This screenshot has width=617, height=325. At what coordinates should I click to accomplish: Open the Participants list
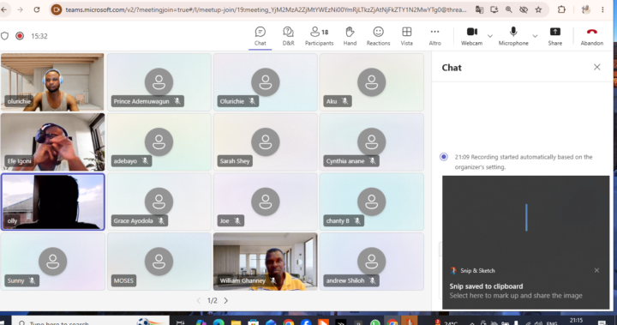(319, 36)
